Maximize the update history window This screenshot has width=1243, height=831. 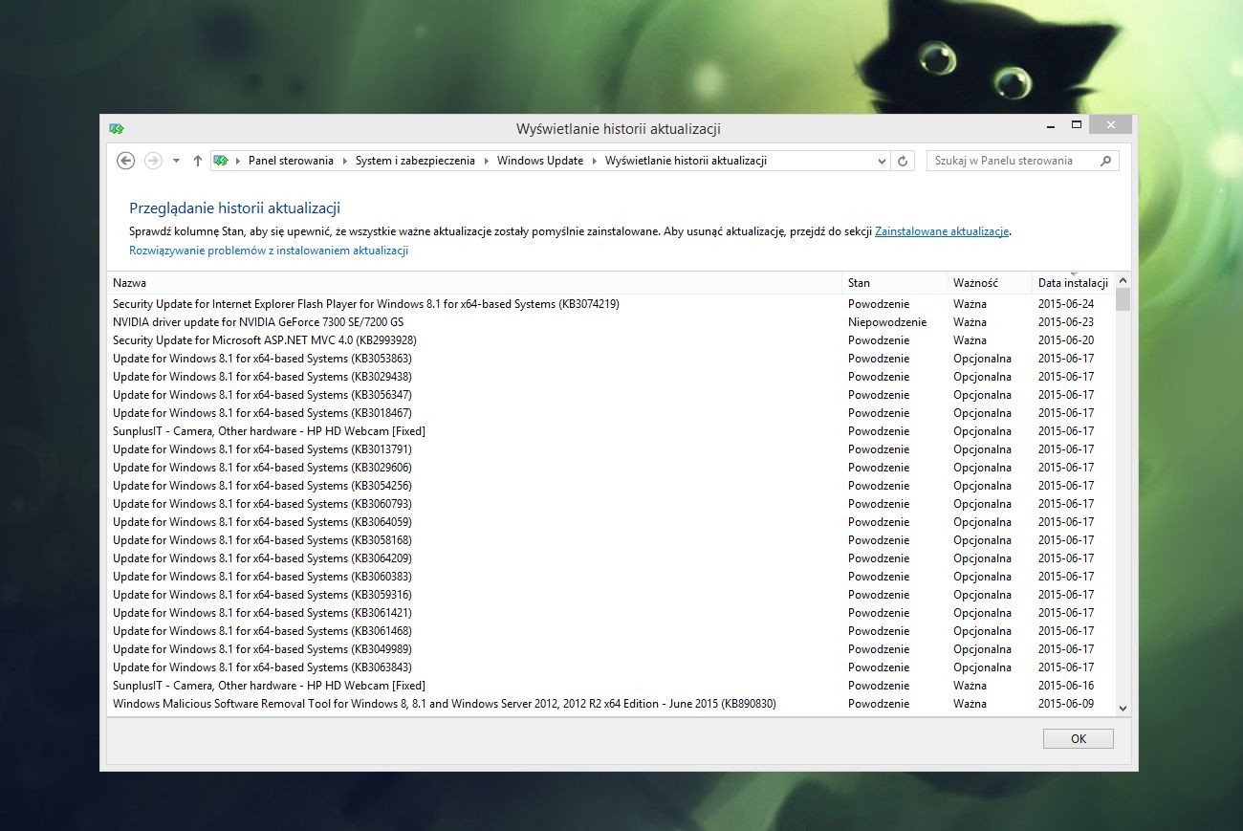pyautogui.click(x=1076, y=125)
